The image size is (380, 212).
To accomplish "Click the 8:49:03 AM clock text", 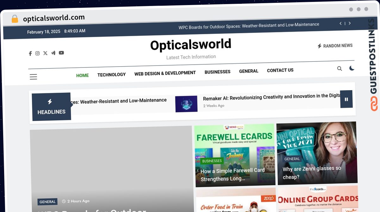I will click(75, 31).
